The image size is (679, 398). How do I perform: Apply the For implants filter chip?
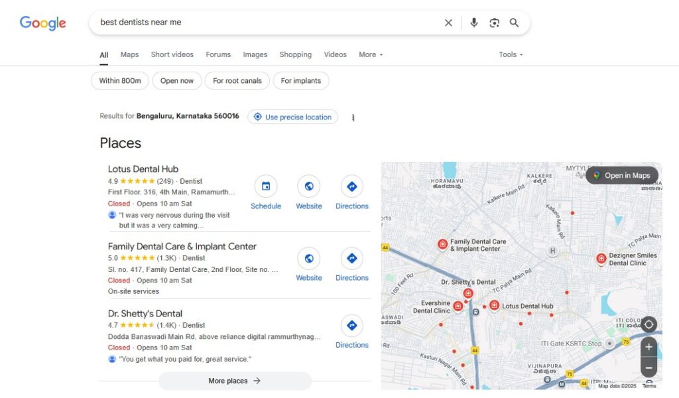pyautogui.click(x=301, y=80)
